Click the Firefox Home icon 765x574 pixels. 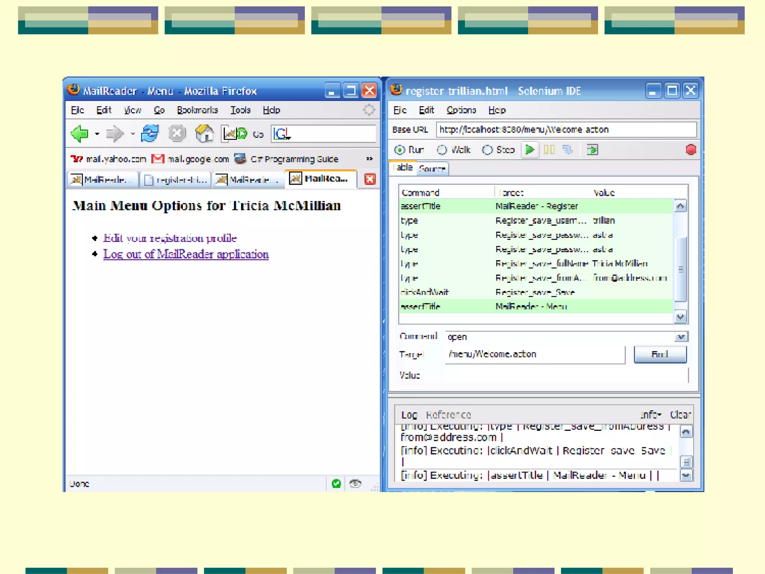point(204,134)
